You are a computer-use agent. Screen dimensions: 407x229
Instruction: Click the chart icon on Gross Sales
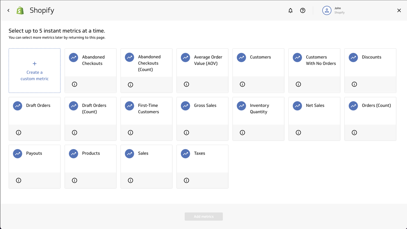(185, 106)
